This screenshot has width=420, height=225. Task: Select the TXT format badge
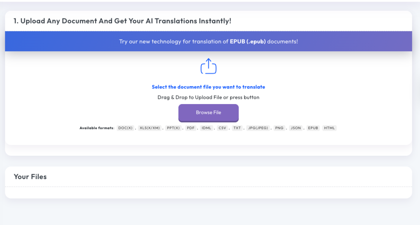(237, 128)
